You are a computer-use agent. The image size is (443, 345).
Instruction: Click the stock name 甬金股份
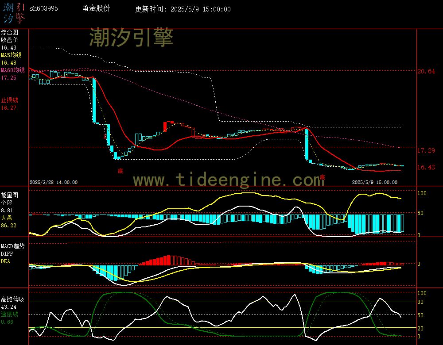pos(96,8)
